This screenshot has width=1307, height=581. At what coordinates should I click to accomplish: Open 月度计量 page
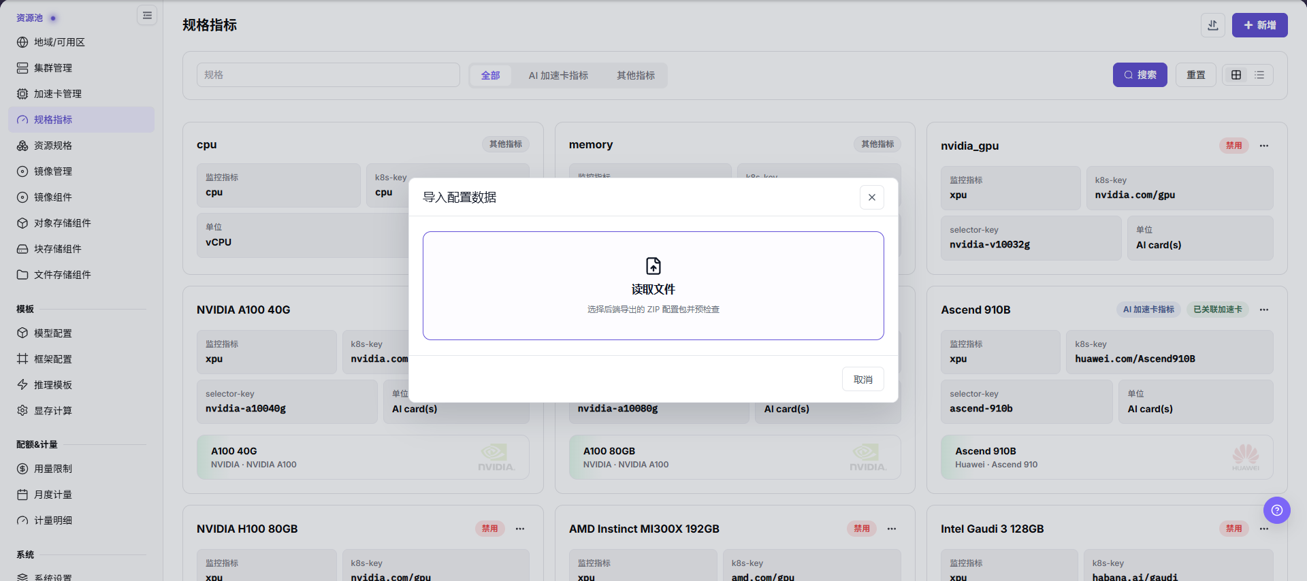[x=82, y=495]
